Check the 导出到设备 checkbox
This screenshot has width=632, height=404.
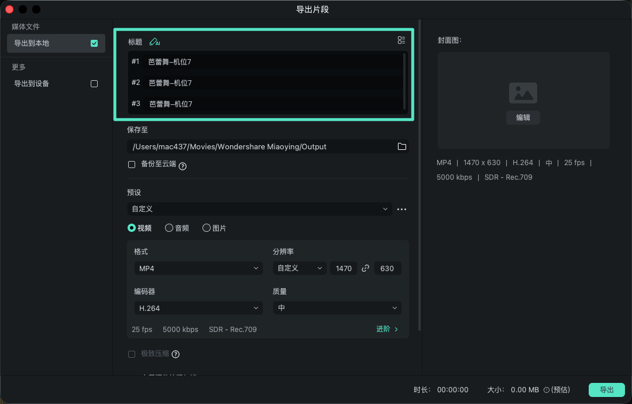[94, 84]
